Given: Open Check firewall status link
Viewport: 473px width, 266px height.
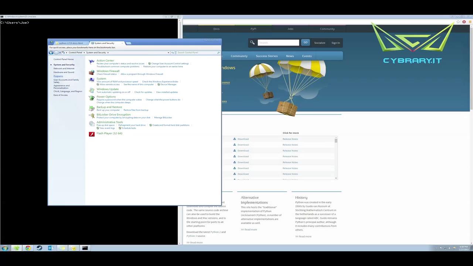Looking at the screenshot, I should pos(106,74).
